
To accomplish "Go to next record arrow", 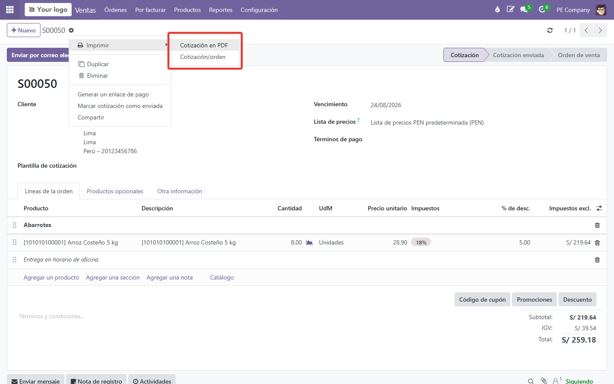I will pyautogui.click(x=600, y=30).
